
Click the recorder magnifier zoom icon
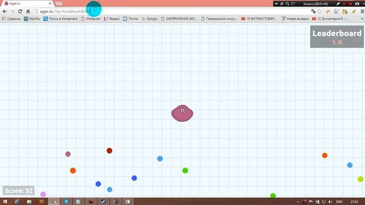coord(287,4)
